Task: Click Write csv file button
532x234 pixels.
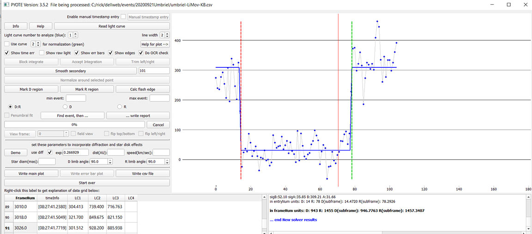Action: [x=143, y=174]
